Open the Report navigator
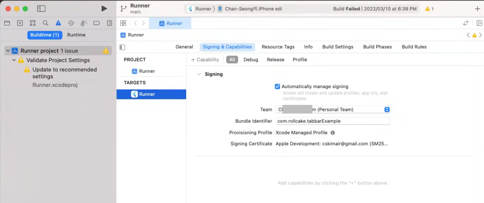This screenshot has width=484, height=203. (x=109, y=23)
